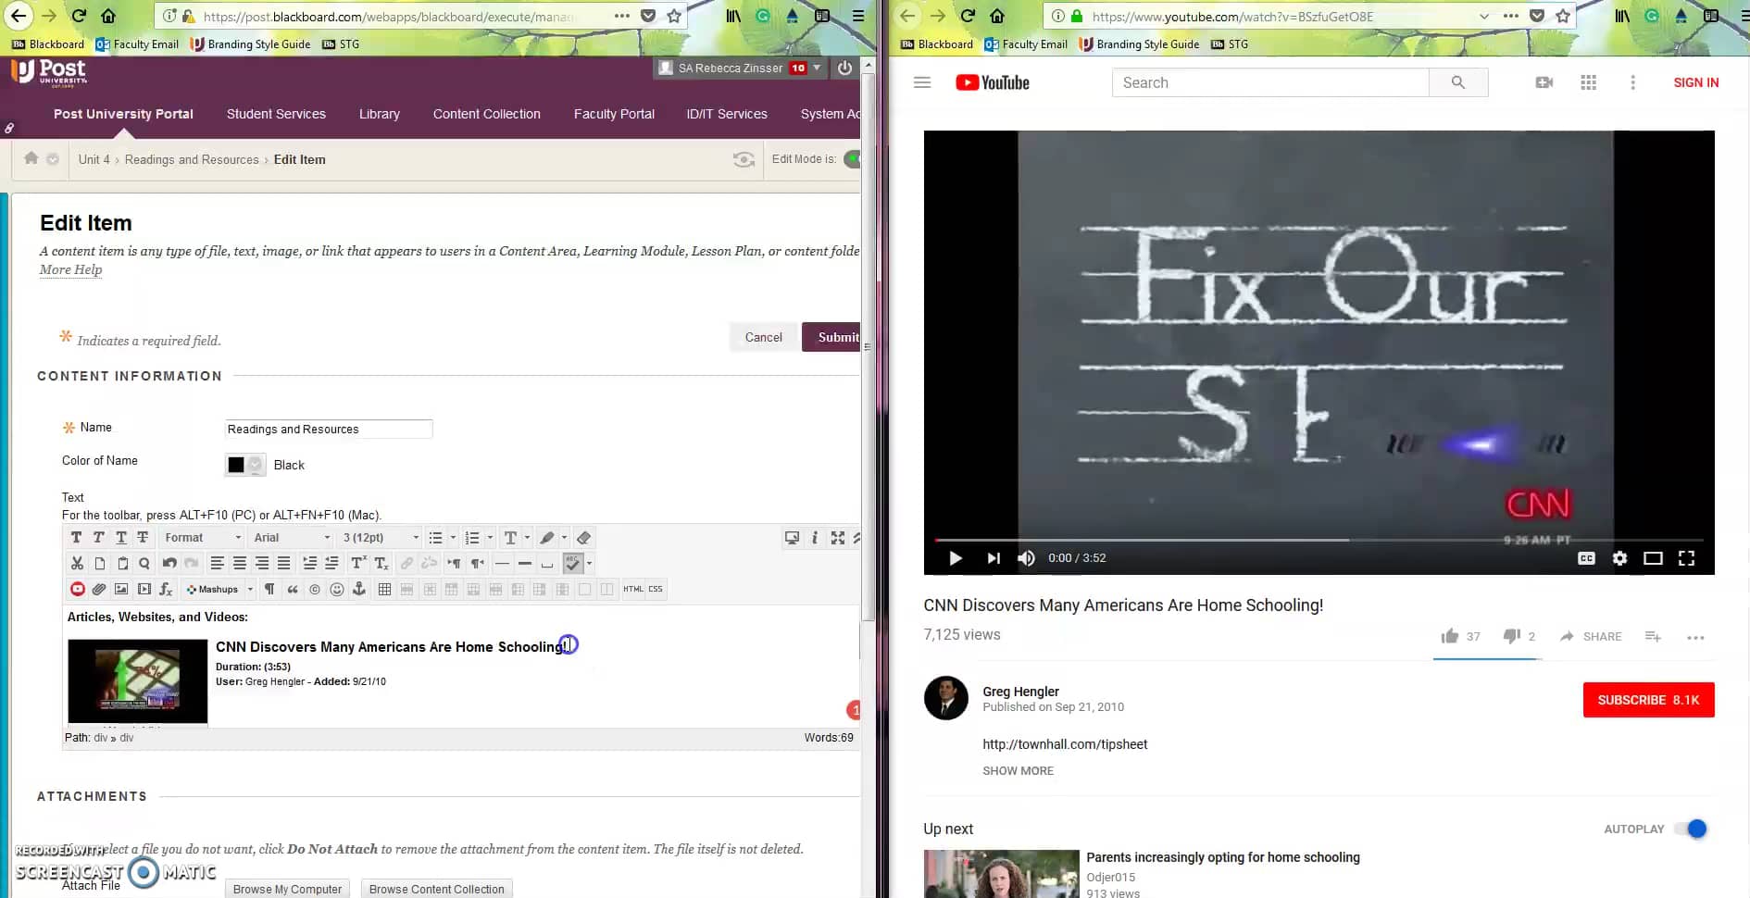The width and height of the screenshot is (1750, 898).
Task: Open ID/IT Services tab
Action: (727, 114)
